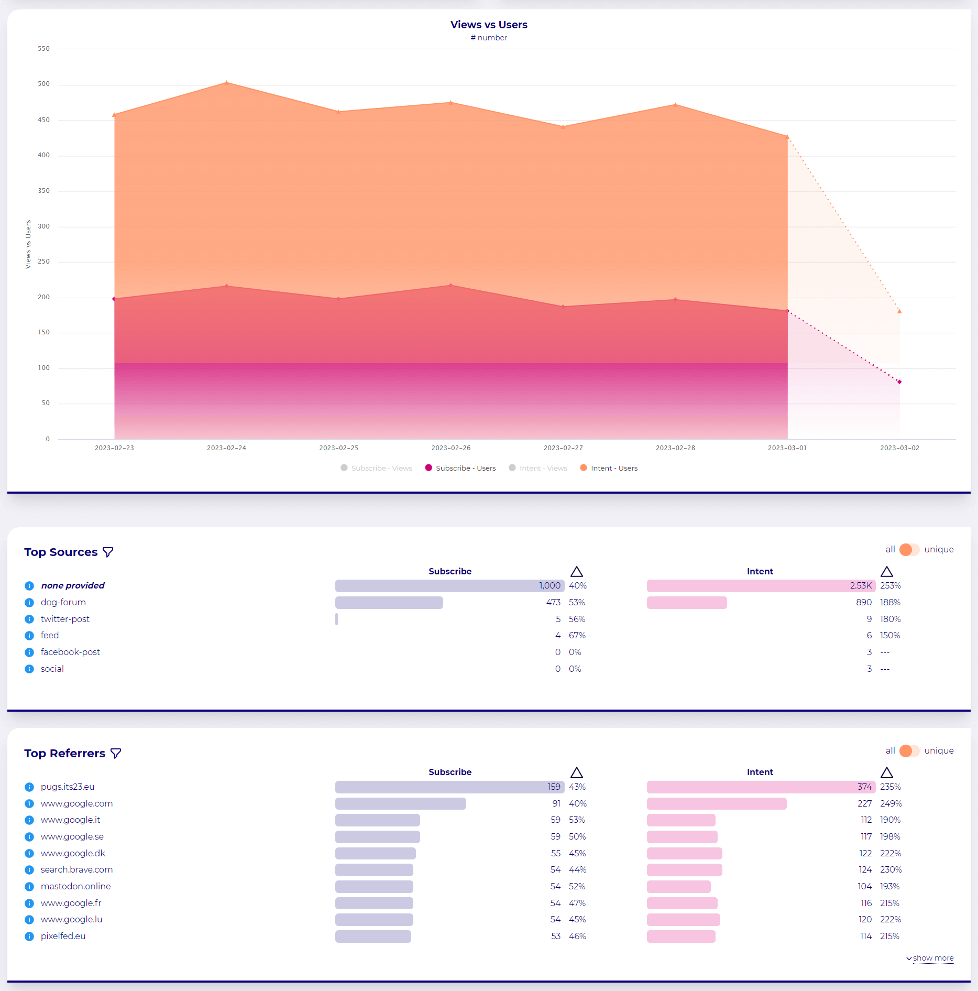Toggle all/unique switch in Top Sources

click(x=909, y=550)
